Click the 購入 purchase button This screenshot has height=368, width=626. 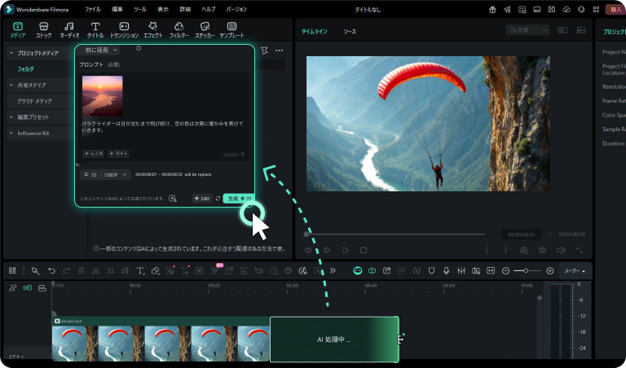pos(615,10)
